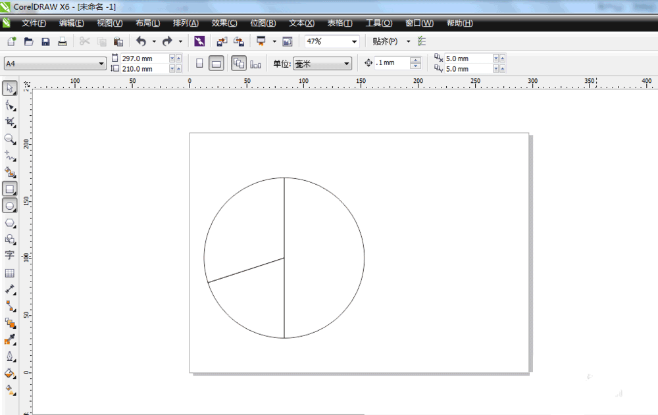Select the Rectangle tool
Image resolution: width=658 pixels, height=415 pixels.
pos(10,189)
